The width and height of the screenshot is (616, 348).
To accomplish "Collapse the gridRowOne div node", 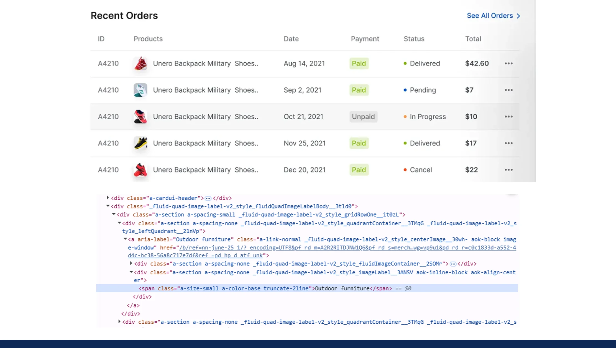I will [114, 214].
